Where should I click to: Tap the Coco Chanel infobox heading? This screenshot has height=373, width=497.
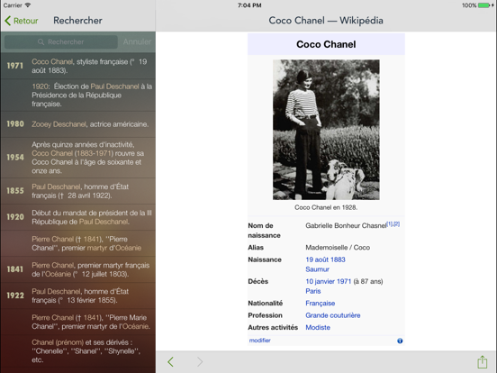pos(326,44)
